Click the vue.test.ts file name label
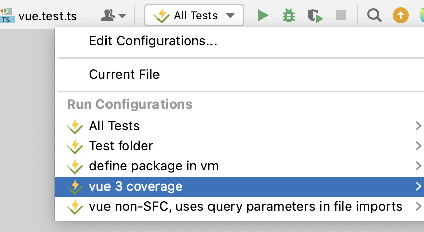 [47, 16]
